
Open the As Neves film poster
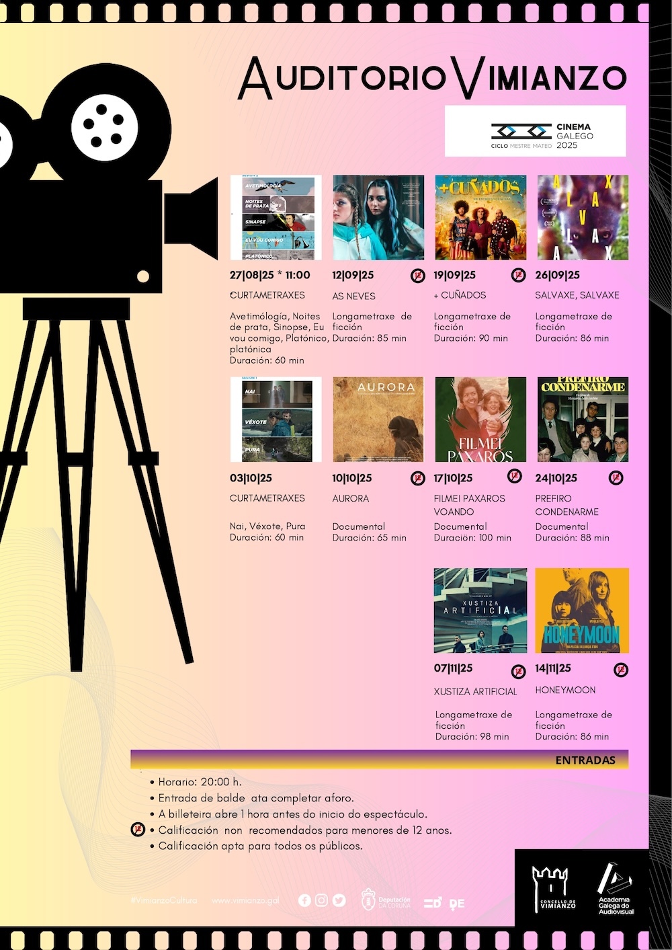[378, 217]
